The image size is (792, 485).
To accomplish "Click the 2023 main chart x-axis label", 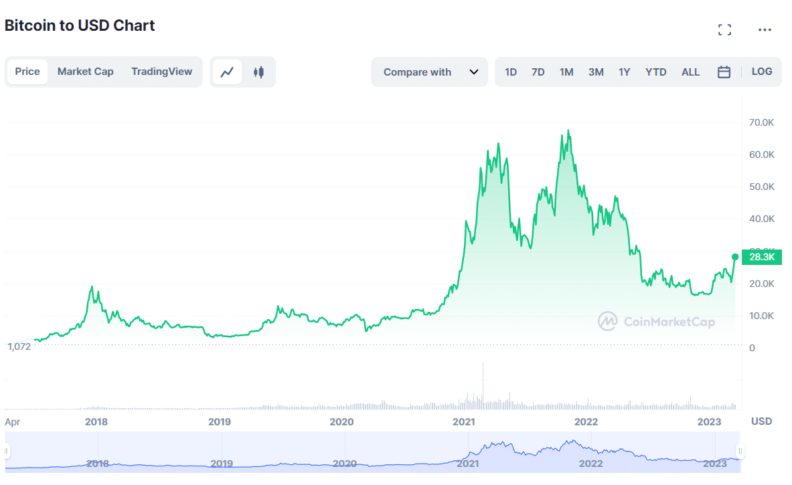I will click(709, 422).
